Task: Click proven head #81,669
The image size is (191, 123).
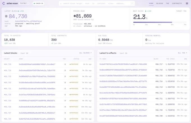Action: [x=83, y=16]
